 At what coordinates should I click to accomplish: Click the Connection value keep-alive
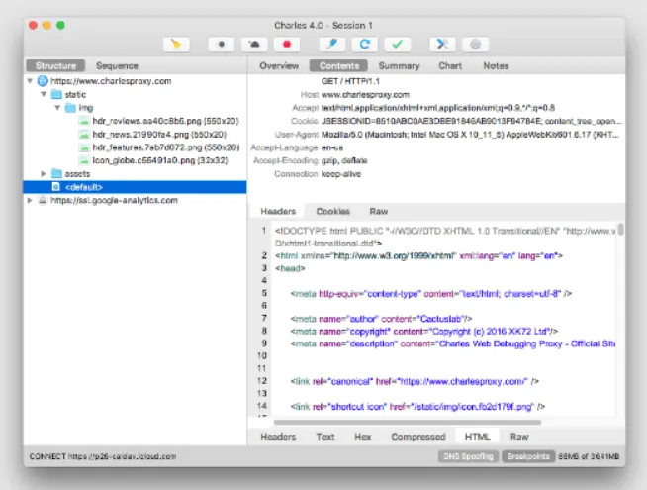coord(341,174)
